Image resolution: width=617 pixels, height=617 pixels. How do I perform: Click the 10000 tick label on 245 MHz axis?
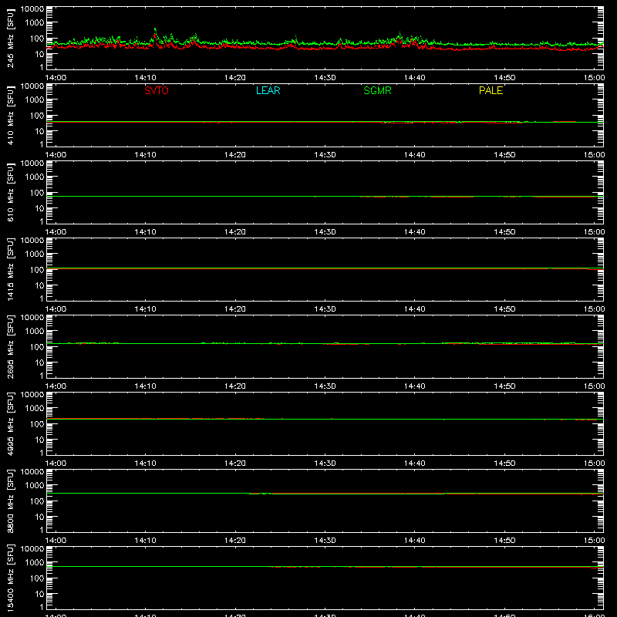[32, 9]
